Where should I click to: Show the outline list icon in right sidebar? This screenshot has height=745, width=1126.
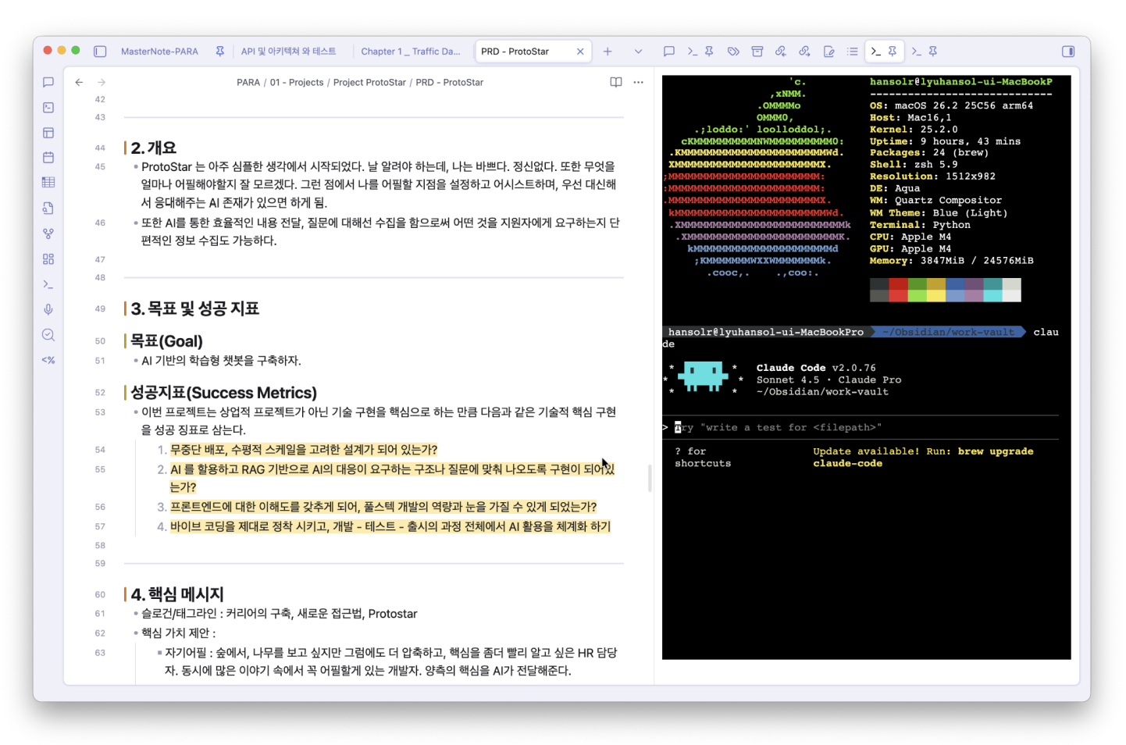pos(853,52)
